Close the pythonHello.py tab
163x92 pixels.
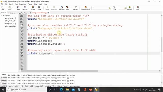(x=30, y=13)
